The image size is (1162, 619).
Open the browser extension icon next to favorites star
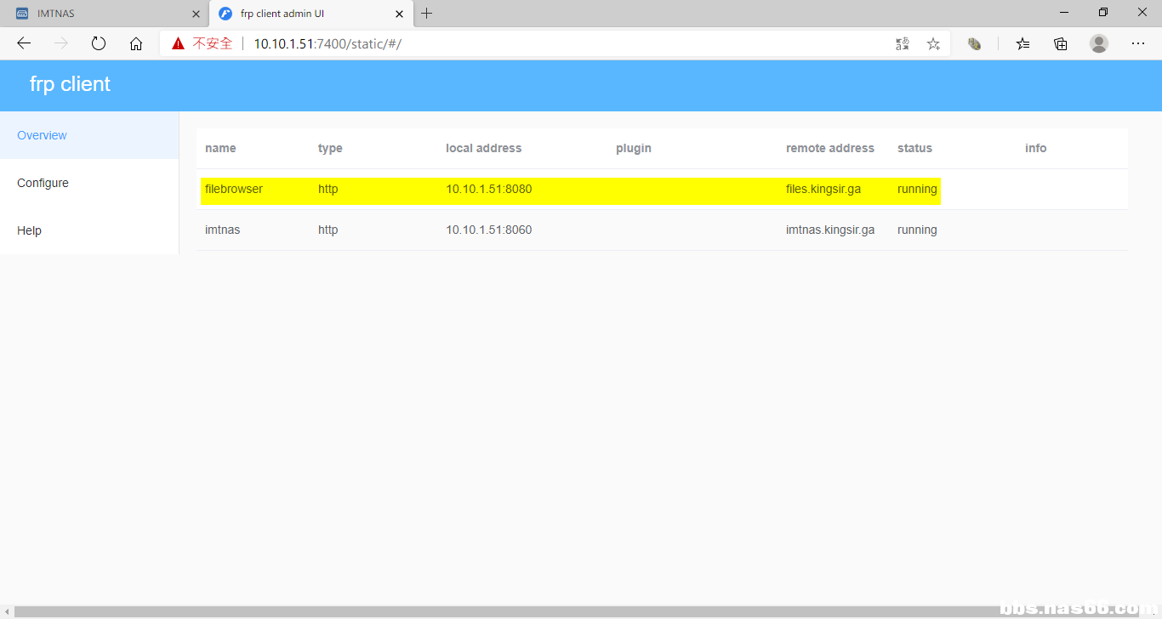[x=975, y=43]
